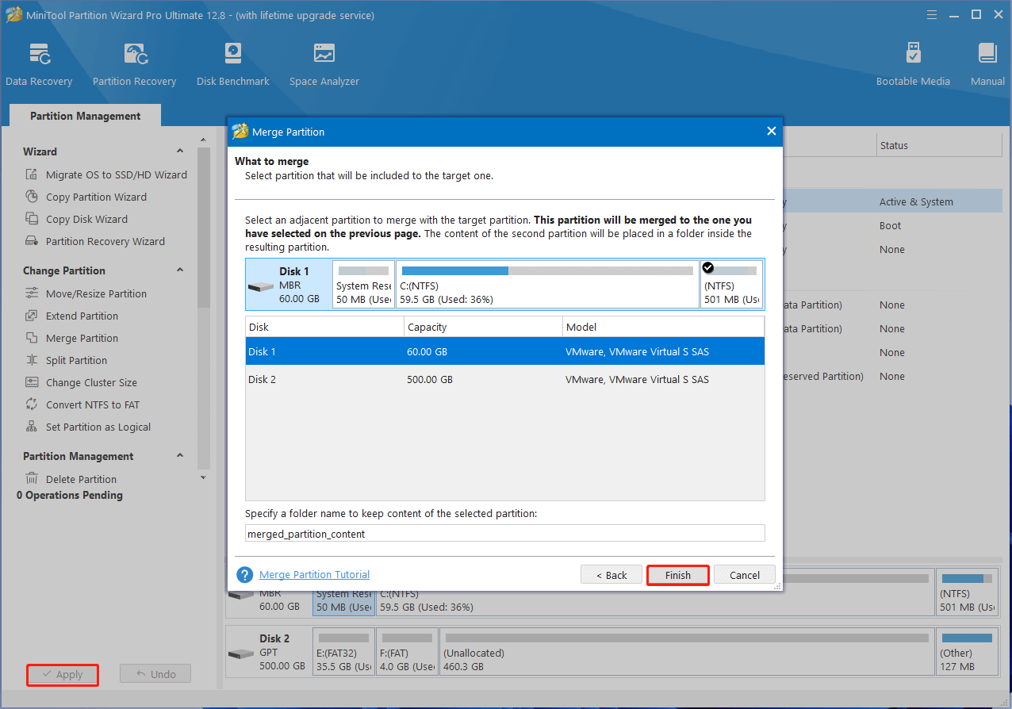Click the Partition Recovery Wizard icon

(32, 241)
